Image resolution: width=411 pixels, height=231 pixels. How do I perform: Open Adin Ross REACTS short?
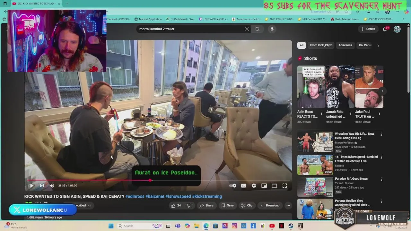[x=311, y=87]
